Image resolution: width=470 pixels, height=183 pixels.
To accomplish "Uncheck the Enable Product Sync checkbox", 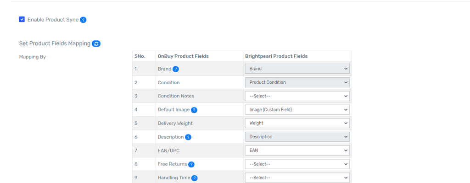I will (x=22, y=19).
